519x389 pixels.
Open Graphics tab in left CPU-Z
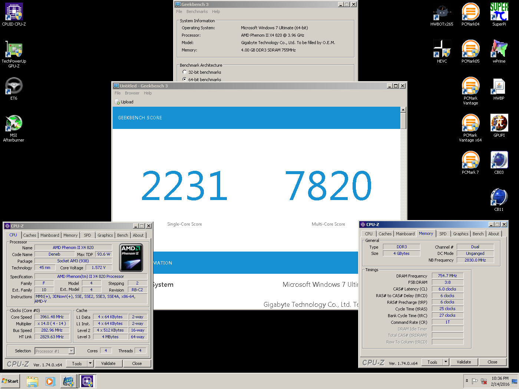point(105,235)
